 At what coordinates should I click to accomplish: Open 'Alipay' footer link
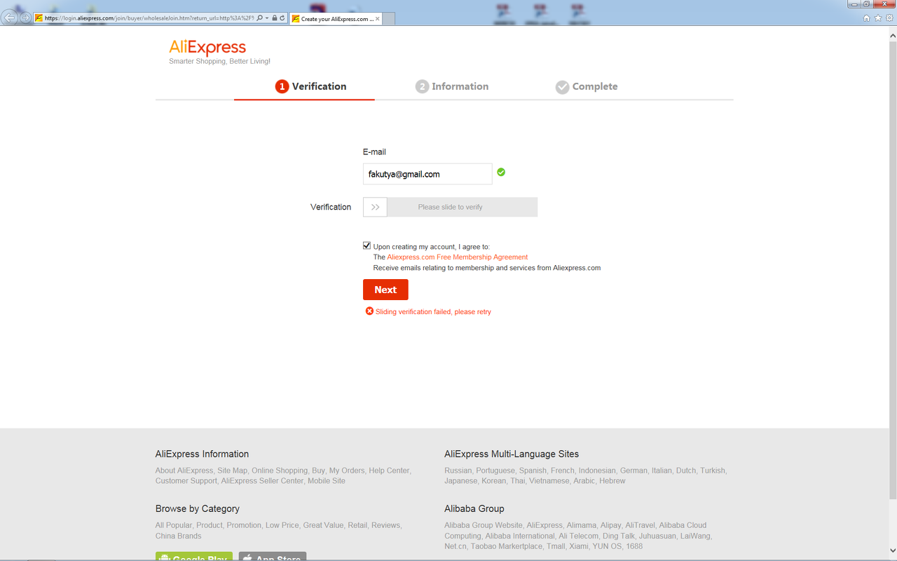click(610, 525)
